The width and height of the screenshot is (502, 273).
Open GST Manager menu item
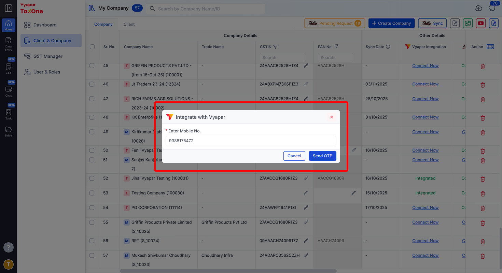coord(51,56)
